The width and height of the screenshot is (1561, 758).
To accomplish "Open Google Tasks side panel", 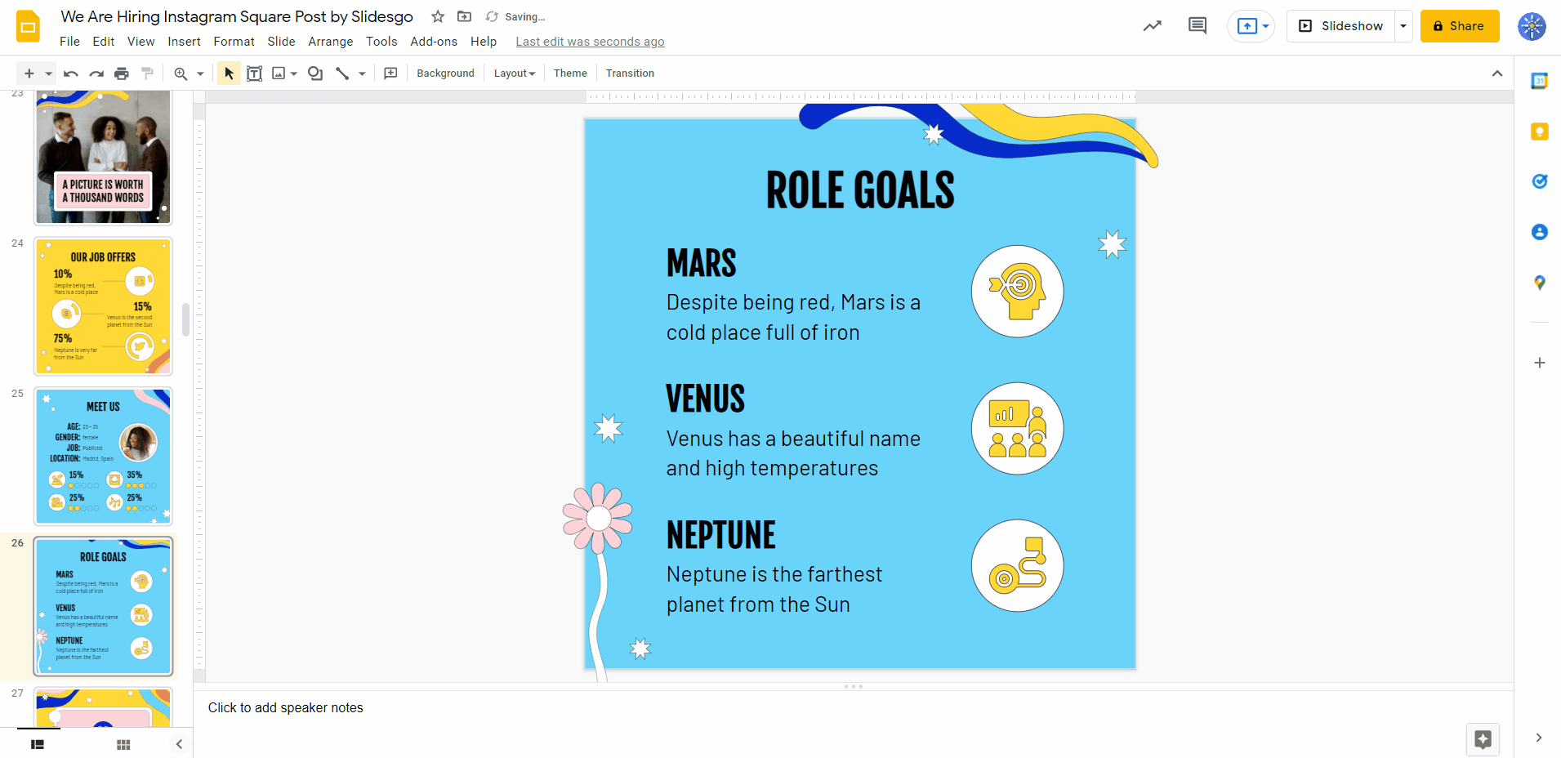I will (x=1539, y=181).
